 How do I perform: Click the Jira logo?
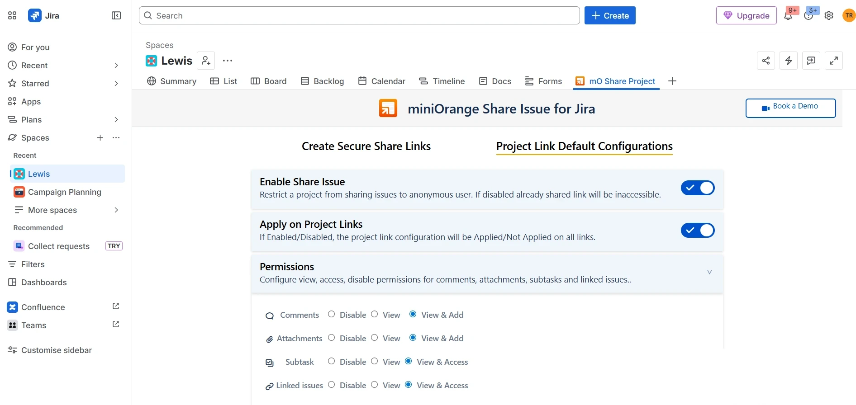35,16
